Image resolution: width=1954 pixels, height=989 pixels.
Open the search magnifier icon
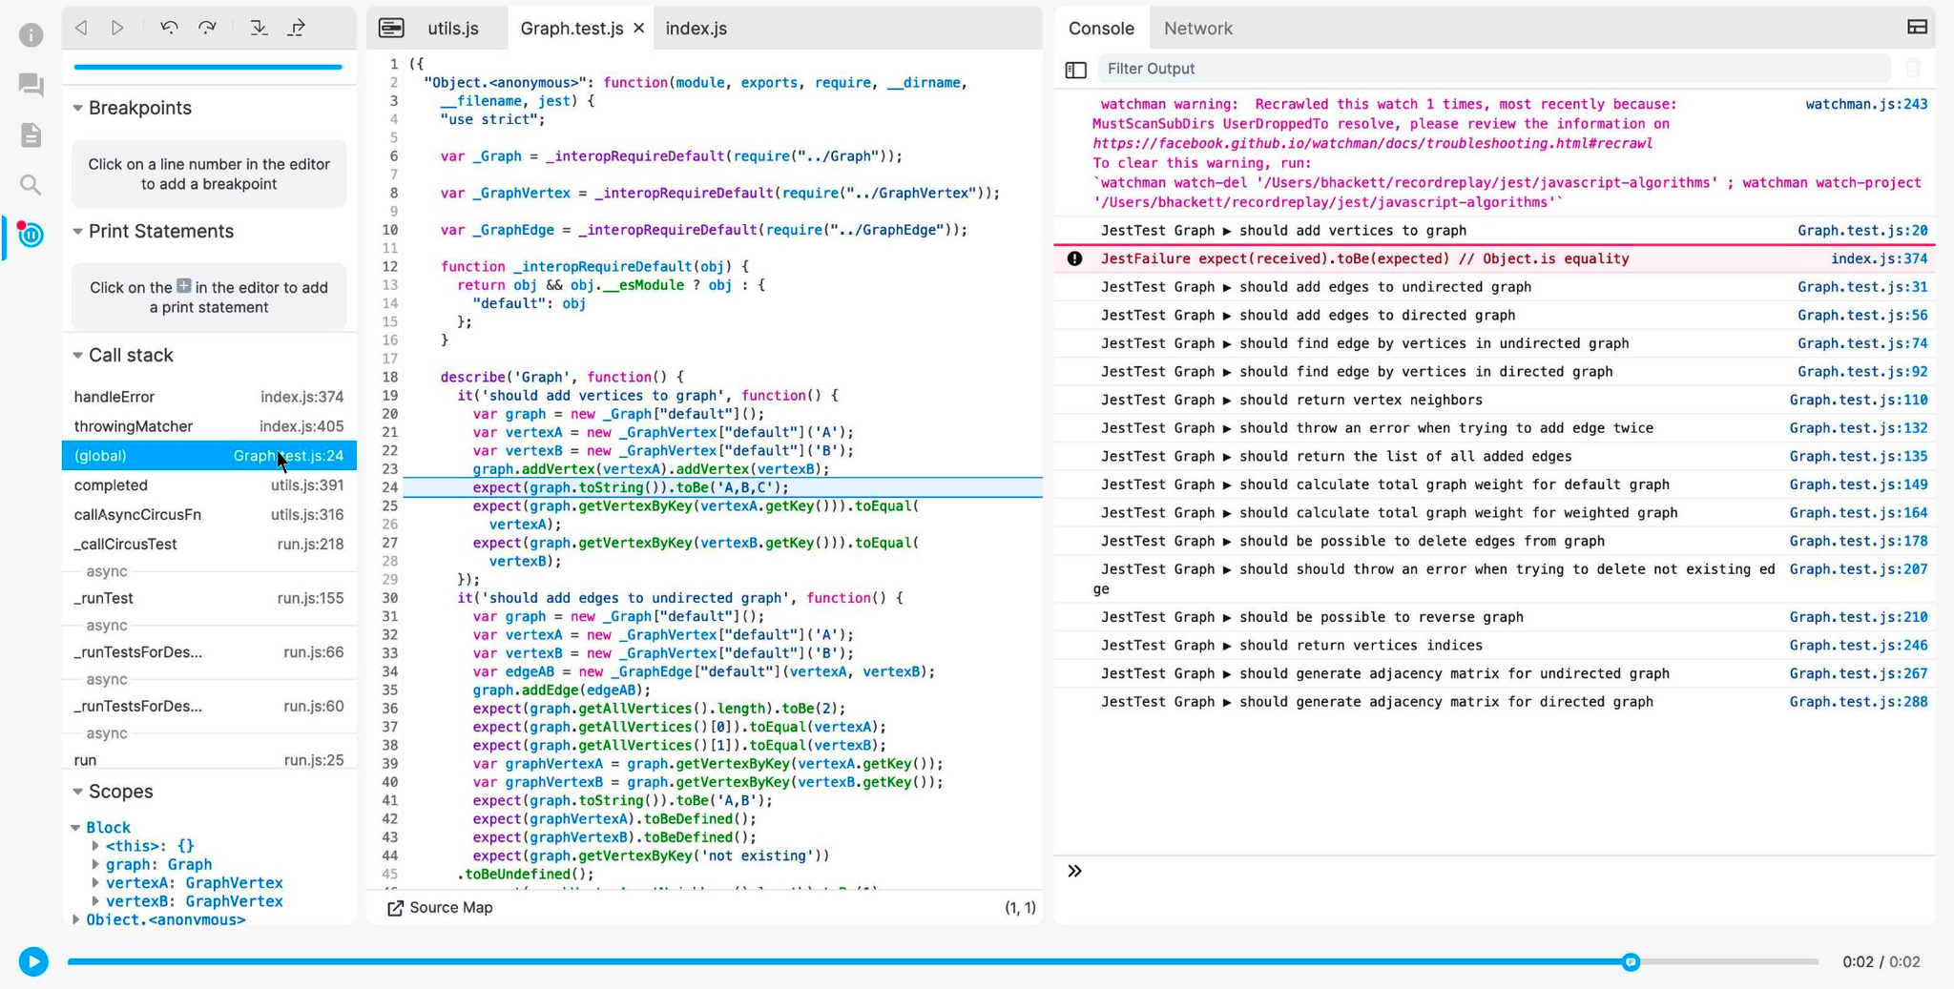[31, 184]
